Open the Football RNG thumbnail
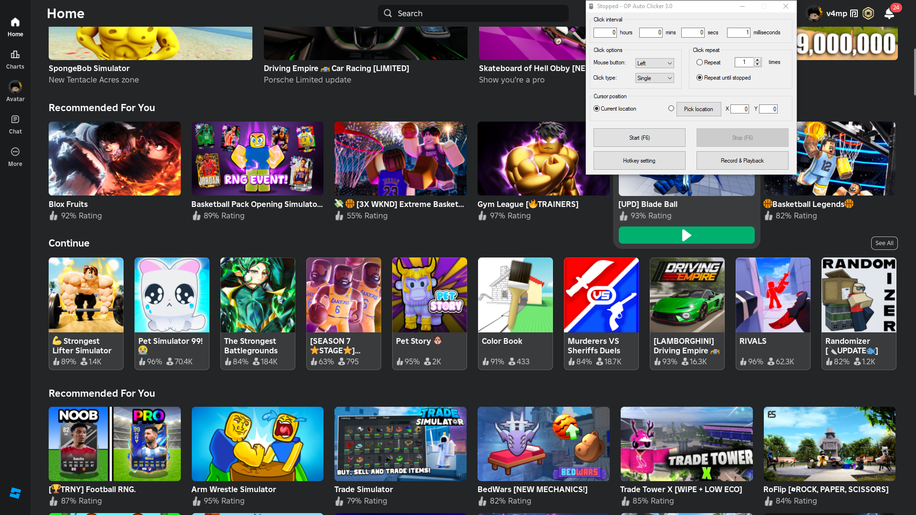916x515 pixels. coord(114,444)
